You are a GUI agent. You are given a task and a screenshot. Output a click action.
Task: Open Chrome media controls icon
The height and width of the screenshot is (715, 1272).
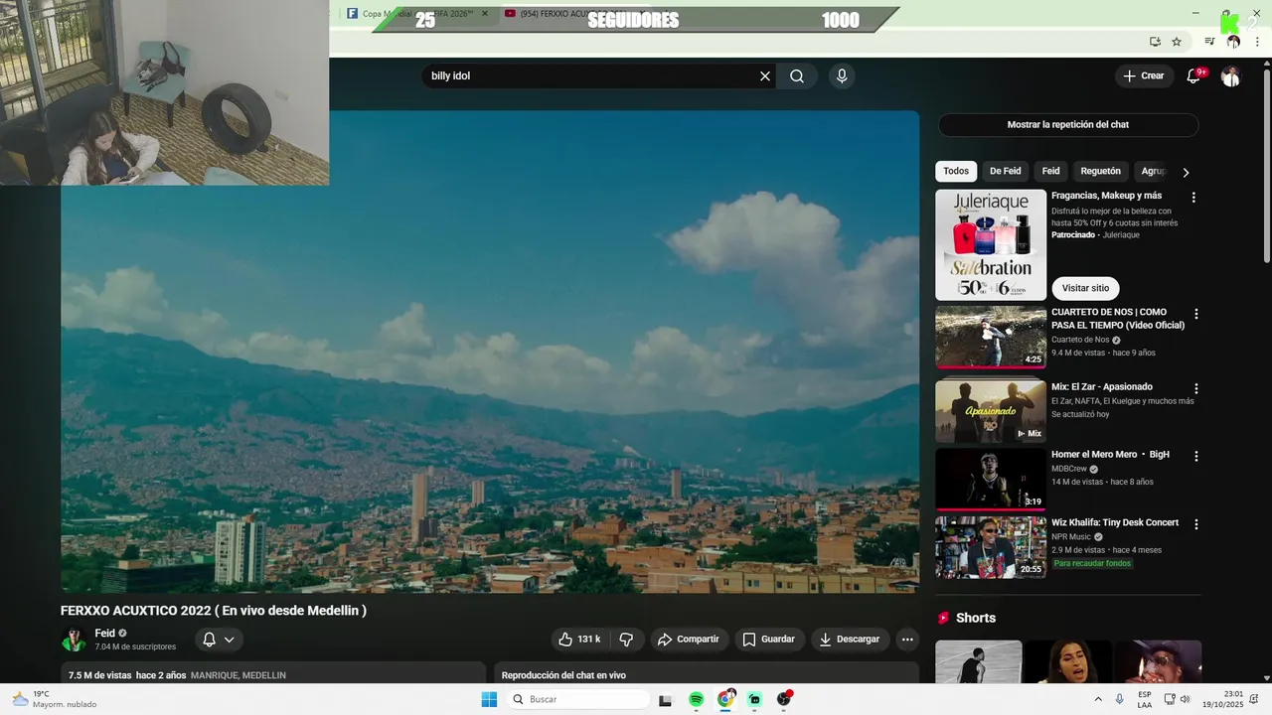pyautogui.click(x=1209, y=42)
